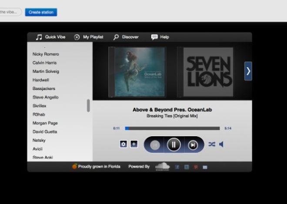The width and height of the screenshot is (287, 204).
Task: Advance album carousel with right chevron
Action: [248, 71]
